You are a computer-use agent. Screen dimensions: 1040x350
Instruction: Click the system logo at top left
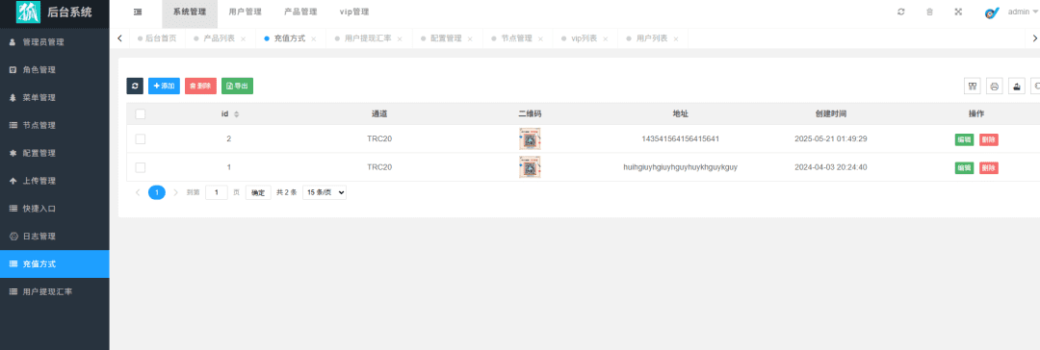click(28, 12)
